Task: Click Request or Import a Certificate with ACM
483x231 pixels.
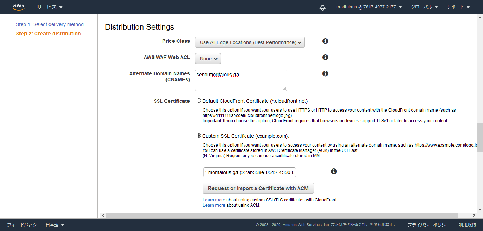Action: coord(258,188)
